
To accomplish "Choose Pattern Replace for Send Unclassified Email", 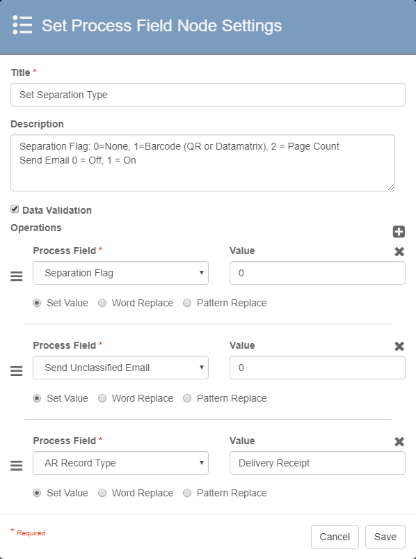I will coord(187,398).
